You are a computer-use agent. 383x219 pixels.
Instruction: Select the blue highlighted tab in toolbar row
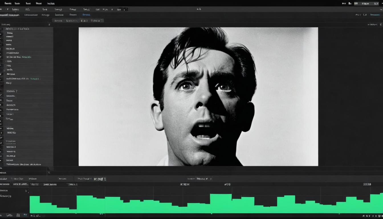[86, 15]
